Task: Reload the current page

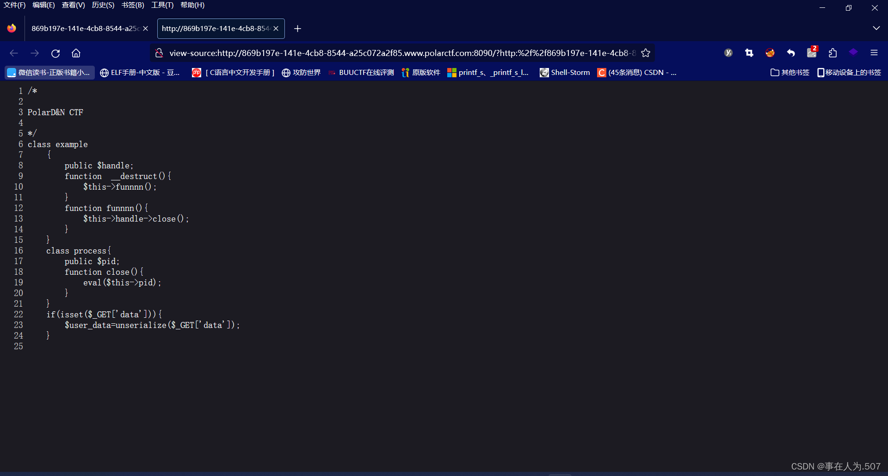Action: pos(55,53)
